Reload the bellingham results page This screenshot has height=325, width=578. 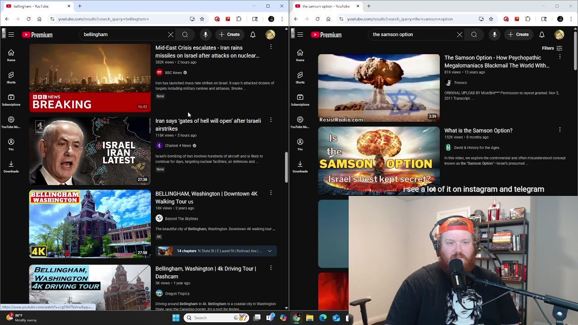coord(28,19)
